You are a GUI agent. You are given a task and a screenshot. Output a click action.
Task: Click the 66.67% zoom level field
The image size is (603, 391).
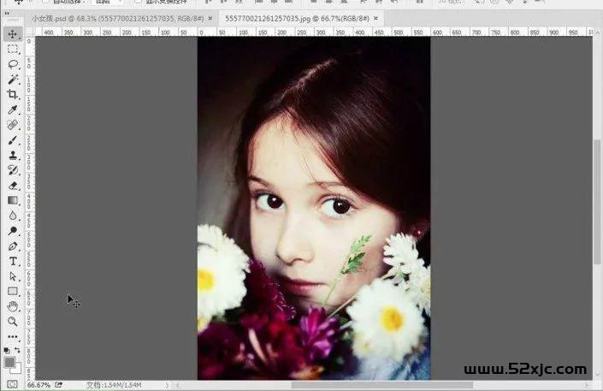pyautogui.click(x=38, y=386)
